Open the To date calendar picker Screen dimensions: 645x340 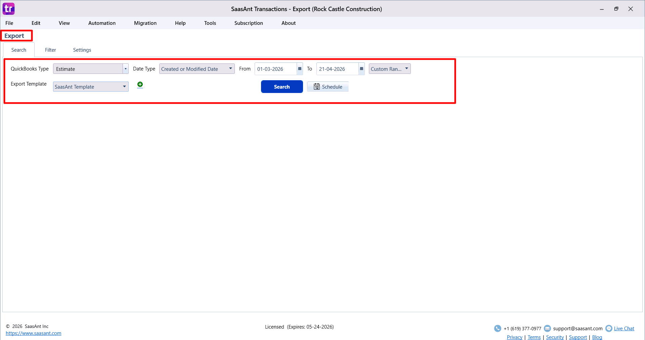[x=361, y=69]
